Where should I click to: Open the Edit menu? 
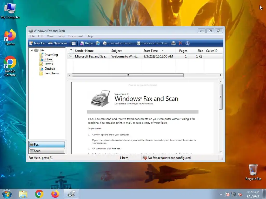(41, 36)
